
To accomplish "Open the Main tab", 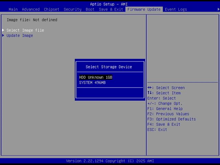I will click(x=13, y=9).
